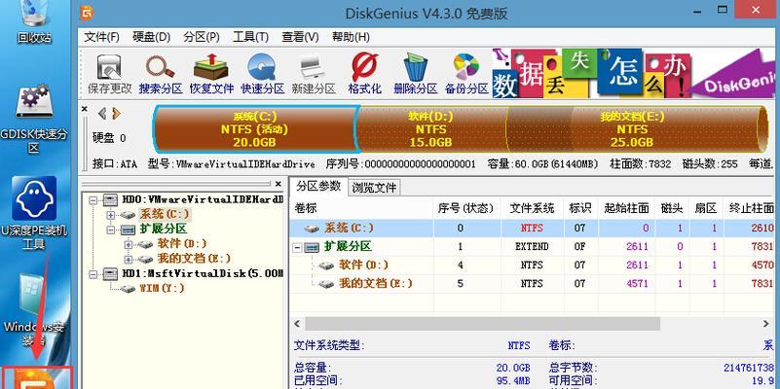Image resolution: width=780 pixels, height=389 pixels.
Task: Click the HD1 MsftVirtualDisk drive icon
Action: [x=110, y=273]
